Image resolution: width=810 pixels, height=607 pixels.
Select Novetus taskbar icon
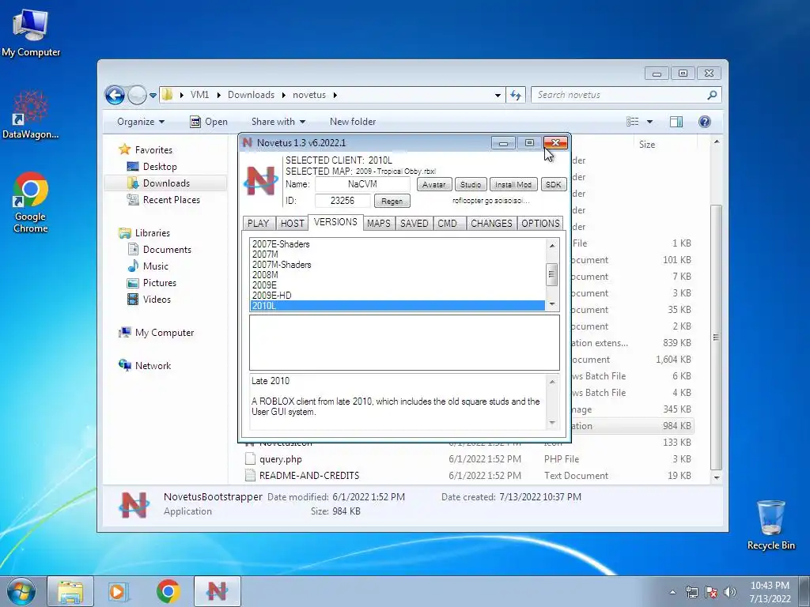[x=217, y=591]
